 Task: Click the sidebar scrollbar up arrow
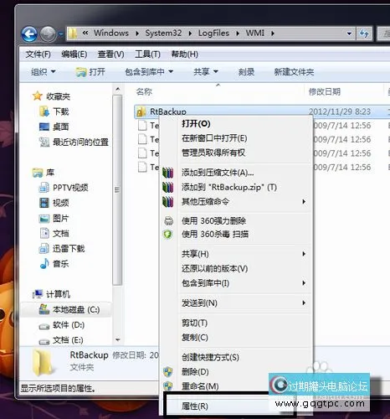[x=118, y=89]
